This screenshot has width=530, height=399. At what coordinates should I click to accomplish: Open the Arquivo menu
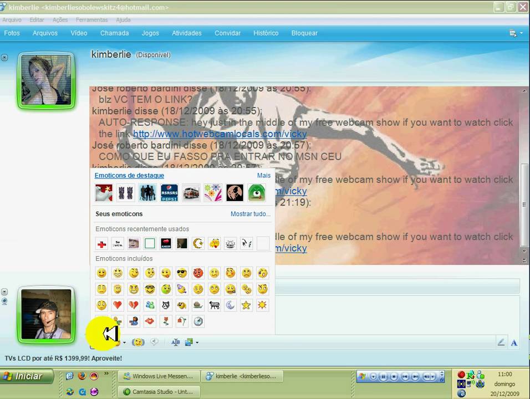(x=12, y=20)
